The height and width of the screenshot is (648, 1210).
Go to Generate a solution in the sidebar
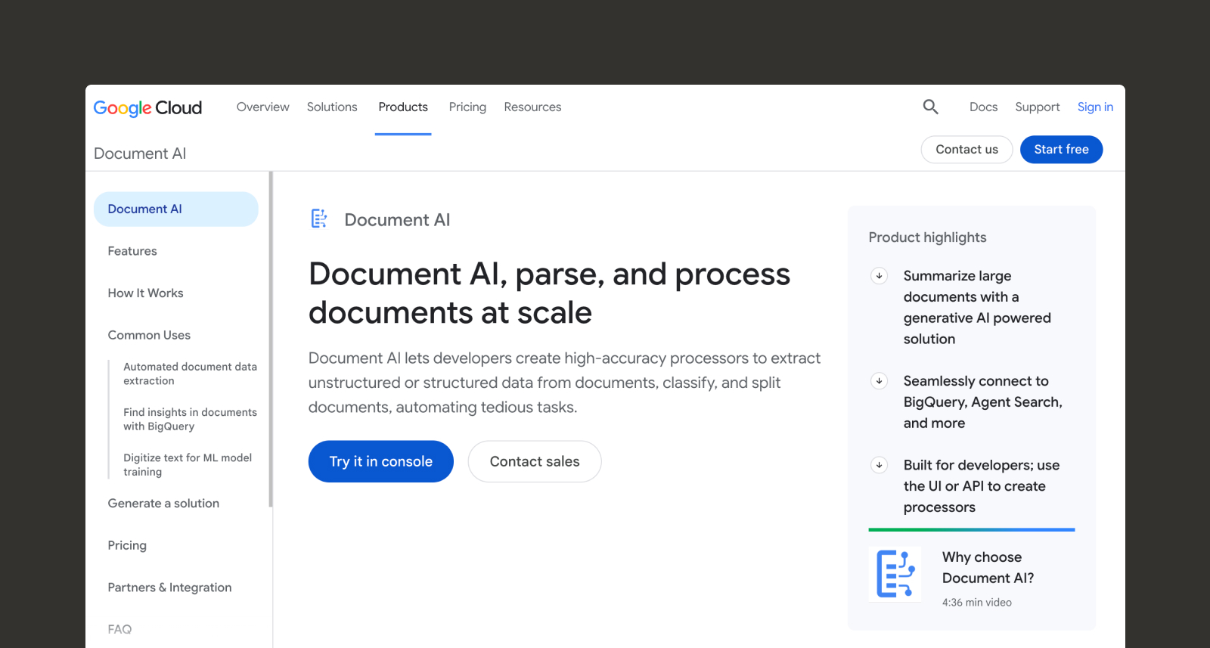pos(163,504)
